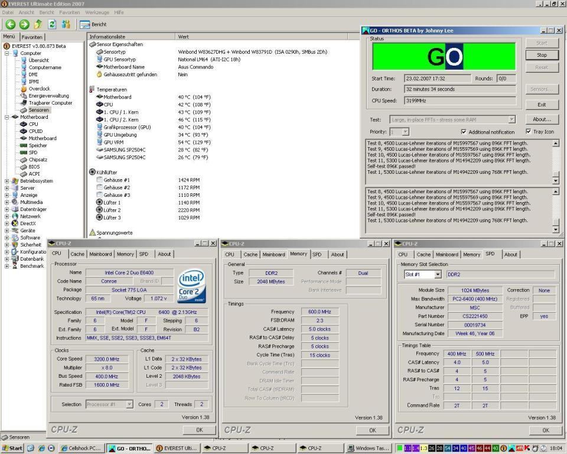Open the Ansicht menu in EVEREST
The height and width of the screenshot is (454, 567).
point(27,12)
